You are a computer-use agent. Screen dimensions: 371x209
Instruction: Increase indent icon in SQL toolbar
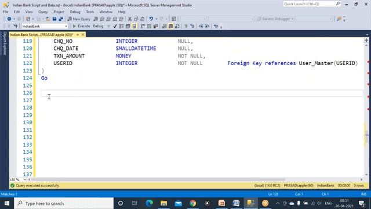[x=207, y=26]
